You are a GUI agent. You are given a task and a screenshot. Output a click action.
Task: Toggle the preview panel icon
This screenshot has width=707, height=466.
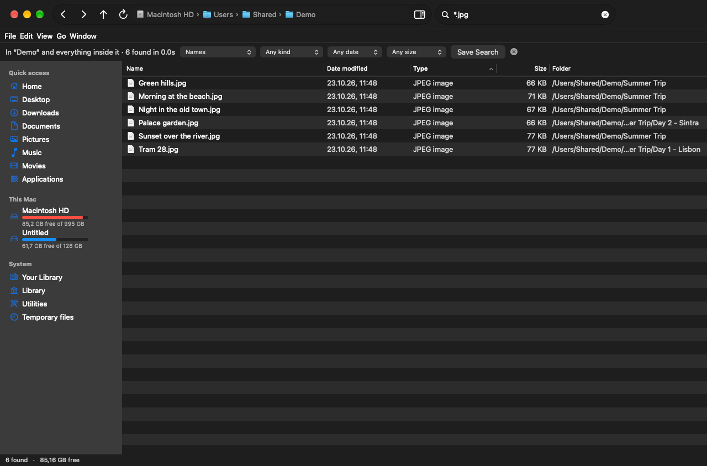420,15
